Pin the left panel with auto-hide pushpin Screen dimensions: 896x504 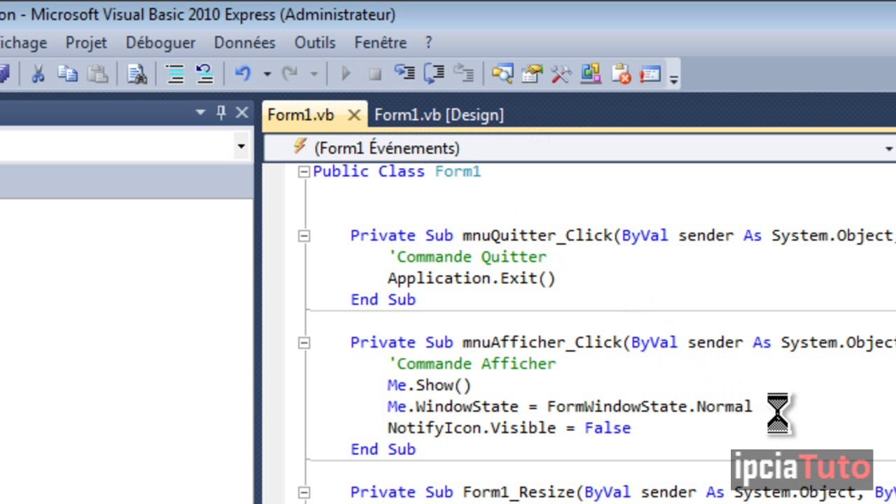pyautogui.click(x=221, y=113)
